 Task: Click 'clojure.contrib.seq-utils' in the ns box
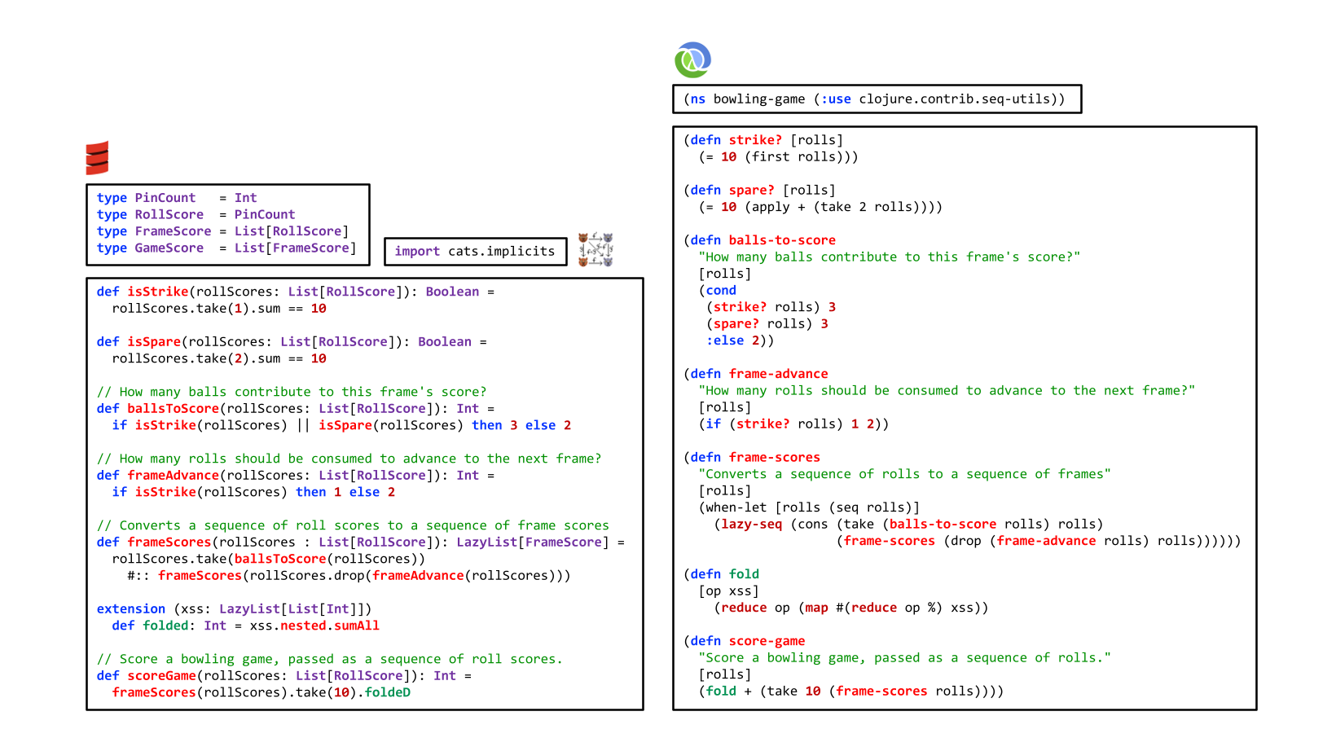click(955, 99)
